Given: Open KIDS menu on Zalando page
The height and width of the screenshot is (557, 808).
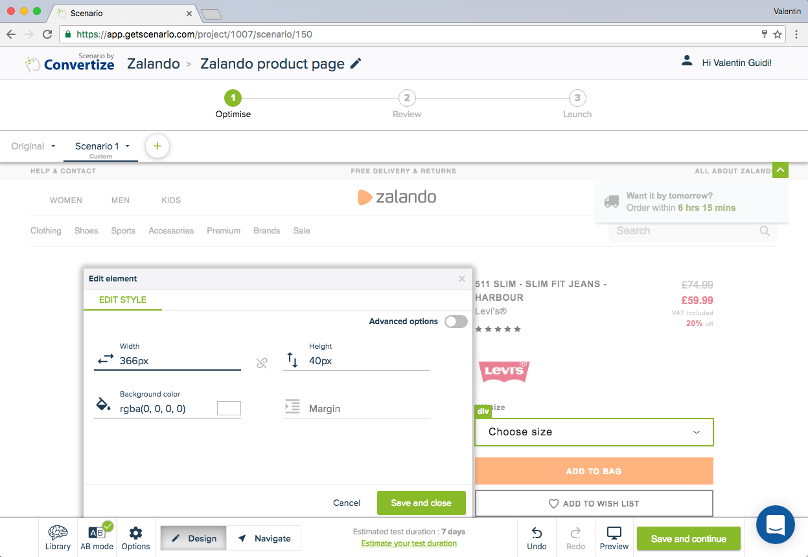Looking at the screenshot, I should click(171, 201).
